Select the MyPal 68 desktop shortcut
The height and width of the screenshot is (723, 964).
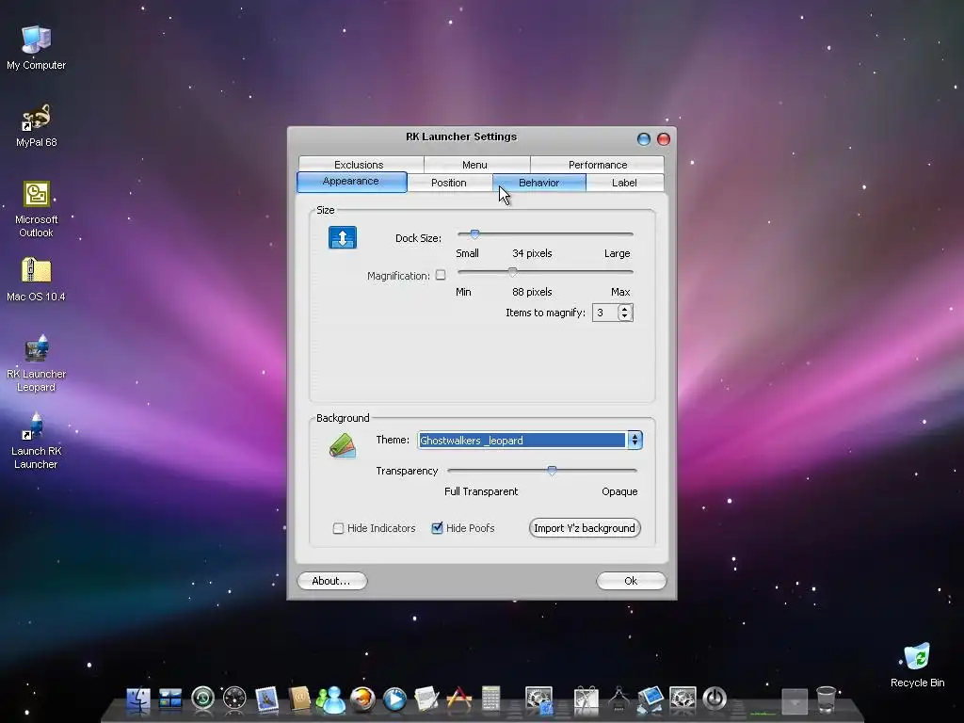tap(37, 125)
